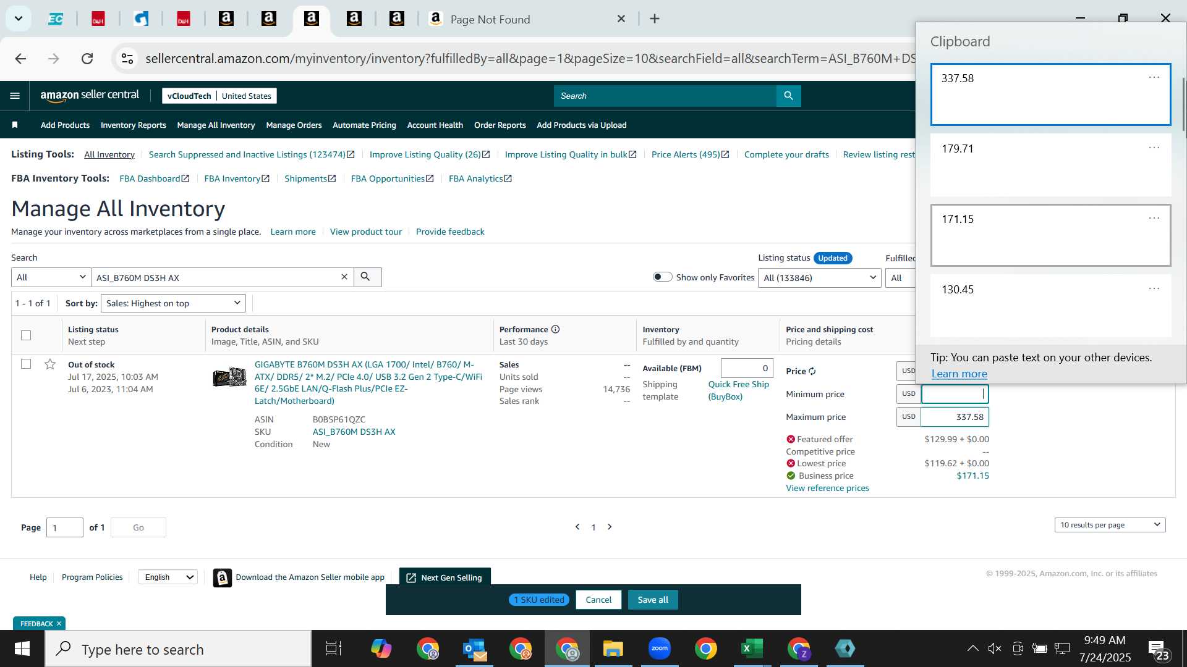Open the hamburger navigation menu

click(x=15, y=96)
